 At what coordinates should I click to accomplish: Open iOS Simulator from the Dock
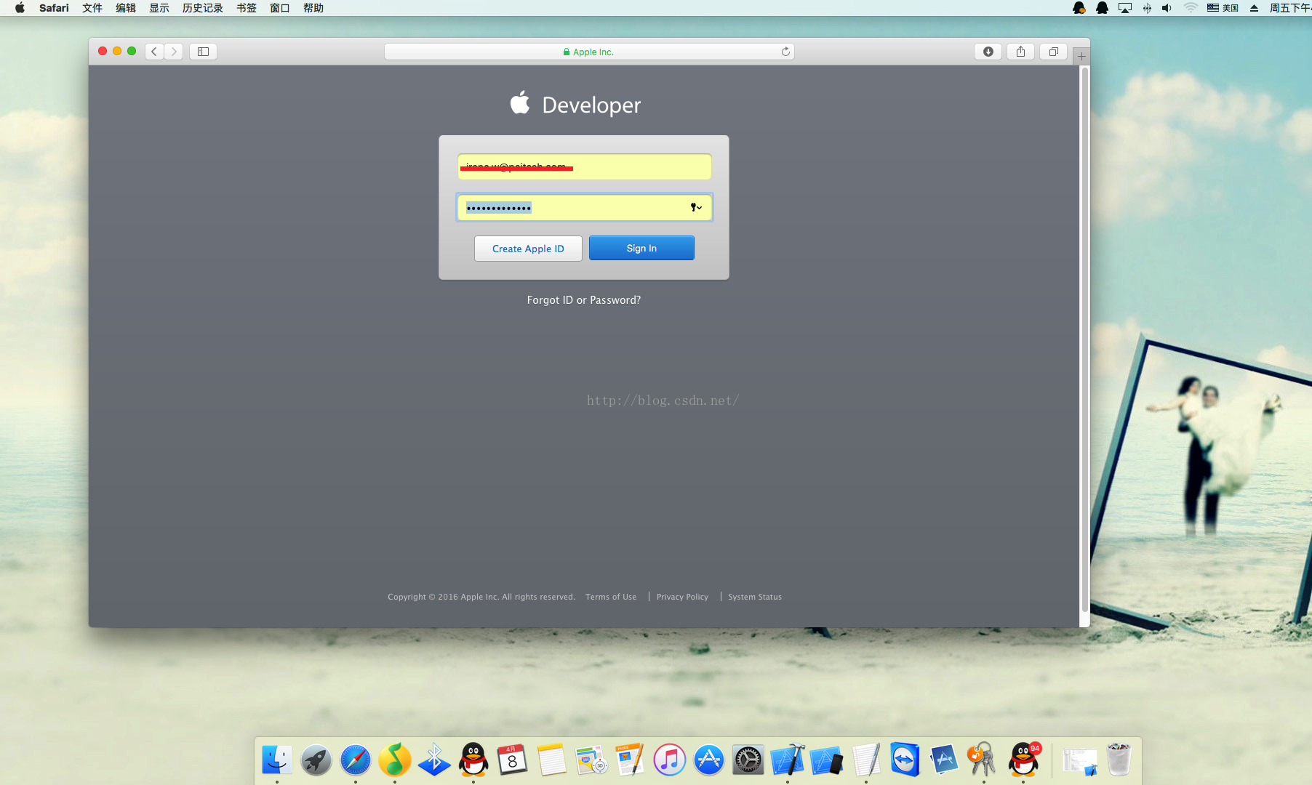coord(826,760)
